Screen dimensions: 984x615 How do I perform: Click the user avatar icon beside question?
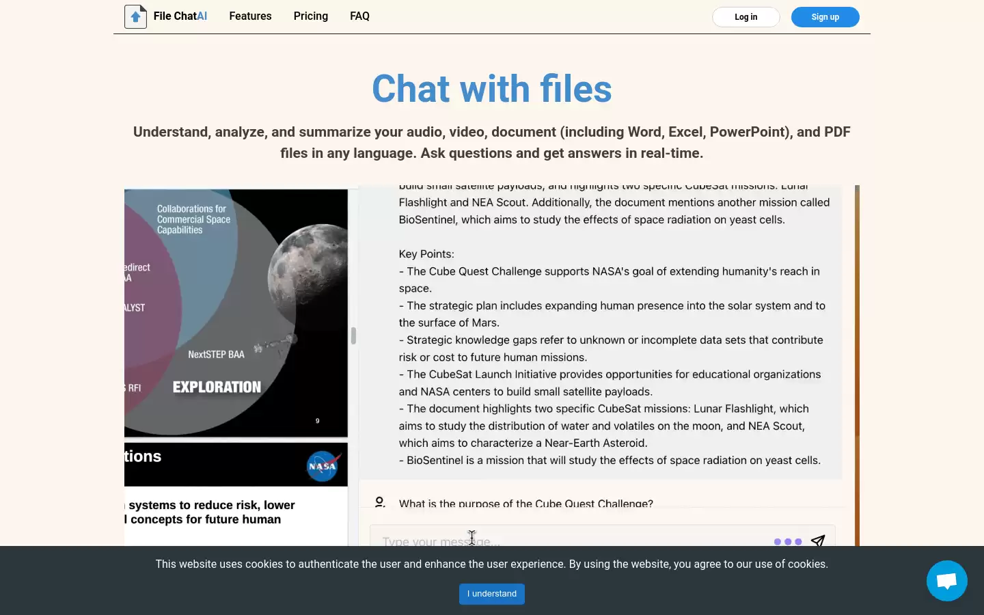pyautogui.click(x=380, y=502)
